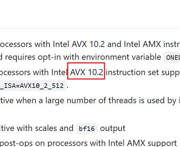Viewport: 180px width, 147px height.
Task: Click AVX 10.2 in the first text line
Action: pos(88,44)
